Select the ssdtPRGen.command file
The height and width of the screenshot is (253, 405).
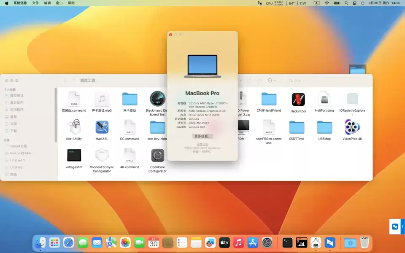point(269,127)
